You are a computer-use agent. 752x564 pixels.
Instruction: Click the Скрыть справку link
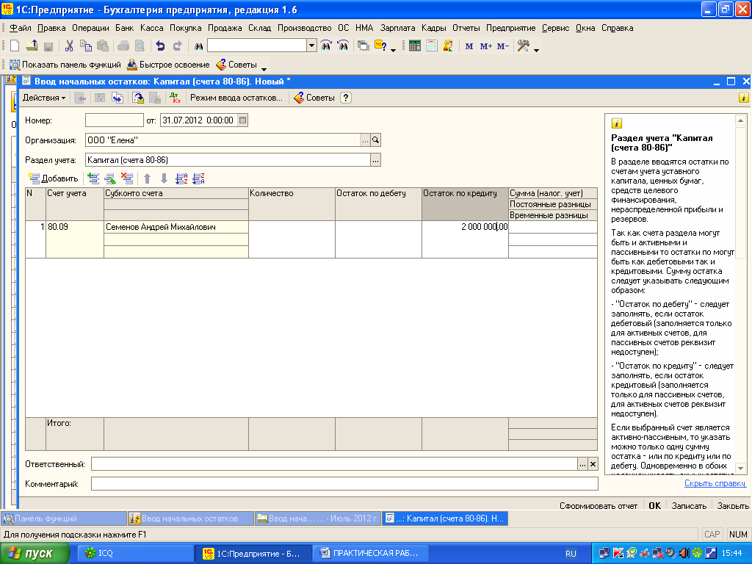715,483
